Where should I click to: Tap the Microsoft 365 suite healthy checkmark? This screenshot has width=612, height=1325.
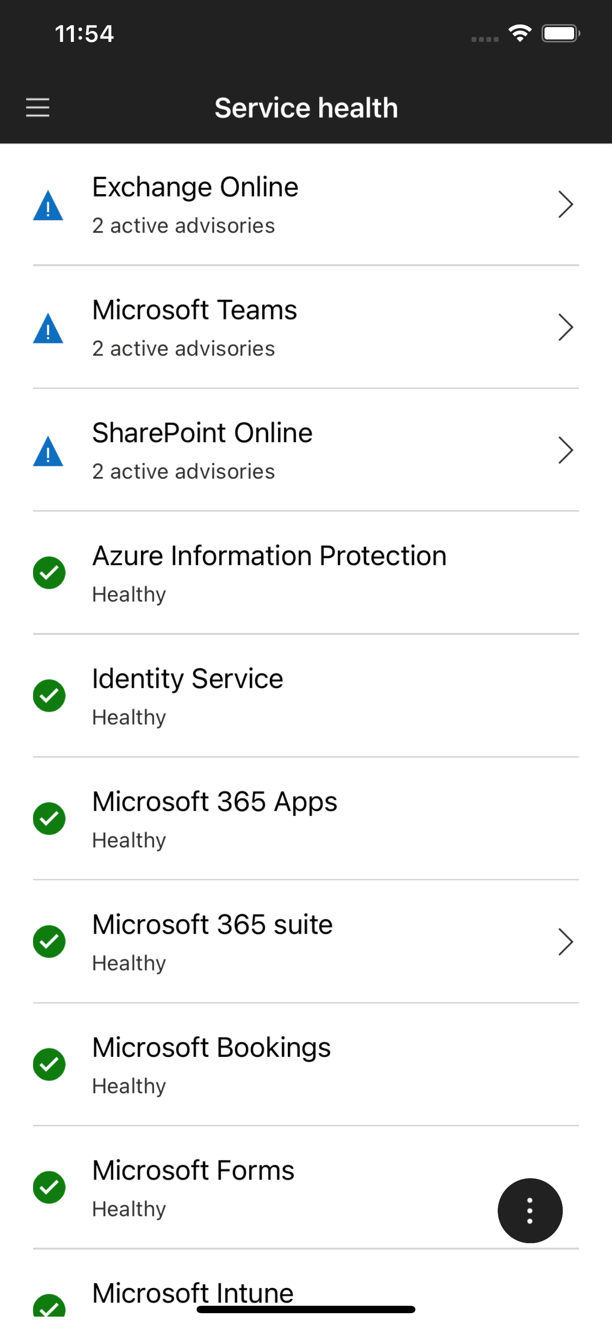[49, 942]
